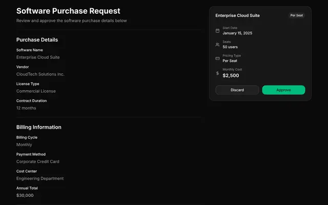Click the Contract Duration label
This screenshot has height=205, width=328.
(x=32, y=101)
